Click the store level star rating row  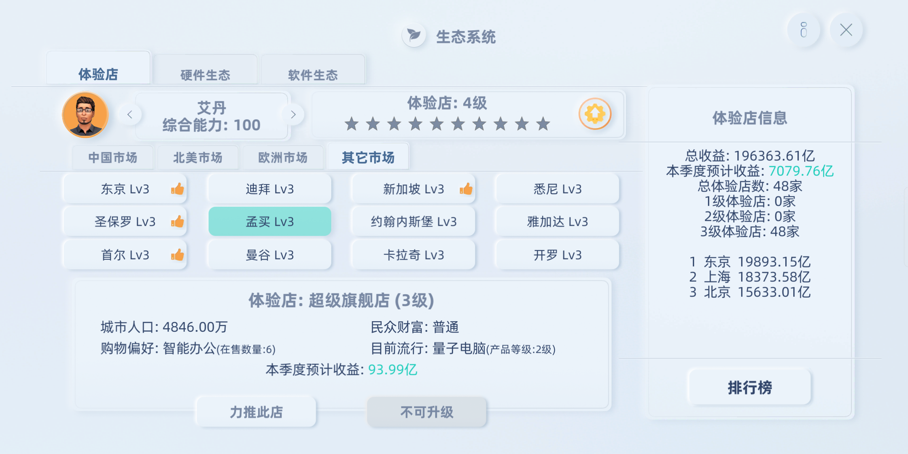[447, 124]
